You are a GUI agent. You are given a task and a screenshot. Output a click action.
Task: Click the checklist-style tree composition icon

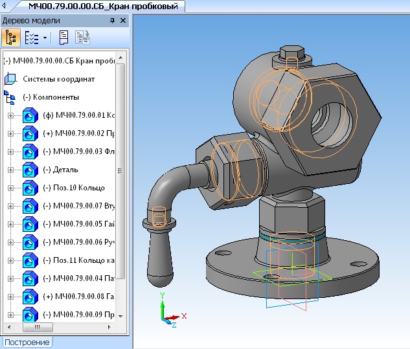pos(31,38)
